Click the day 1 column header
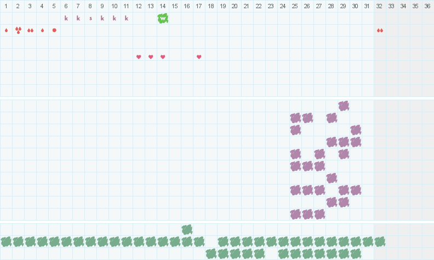The image size is (434, 260). point(6,6)
